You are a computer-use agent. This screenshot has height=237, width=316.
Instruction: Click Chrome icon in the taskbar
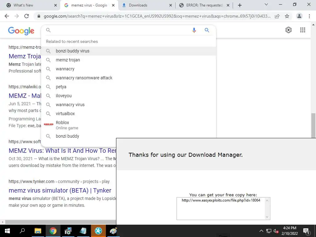(x=53, y=231)
